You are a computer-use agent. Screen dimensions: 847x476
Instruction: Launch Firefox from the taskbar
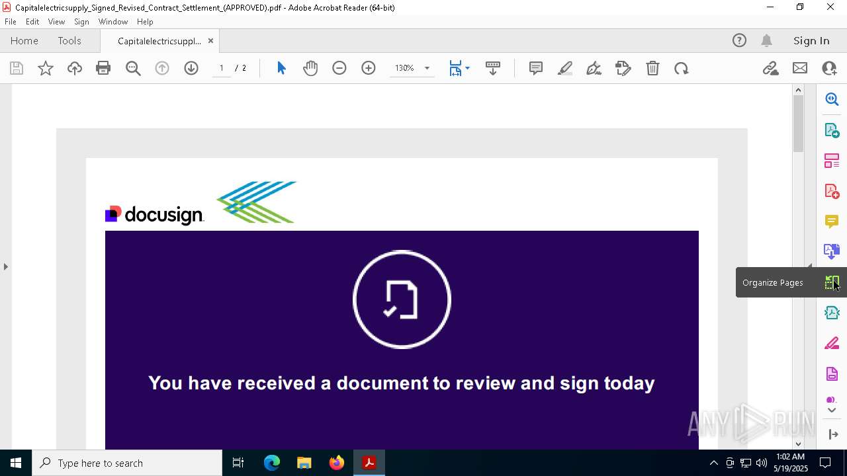[x=337, y=463]
